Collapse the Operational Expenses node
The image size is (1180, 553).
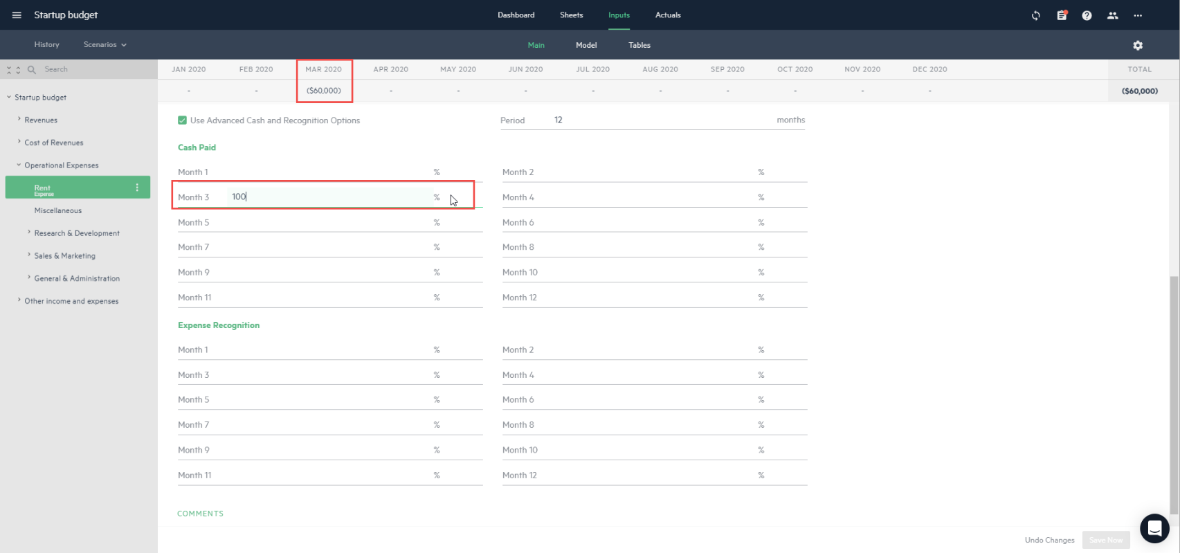pos(19,165)
